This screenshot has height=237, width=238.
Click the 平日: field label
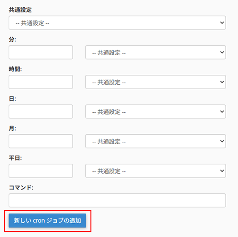(15, 158)
